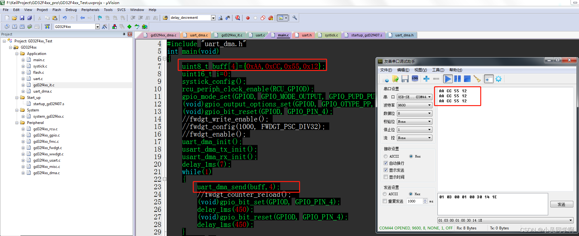
Task: Select Hex under 接收设置
Action: (415, 156)
